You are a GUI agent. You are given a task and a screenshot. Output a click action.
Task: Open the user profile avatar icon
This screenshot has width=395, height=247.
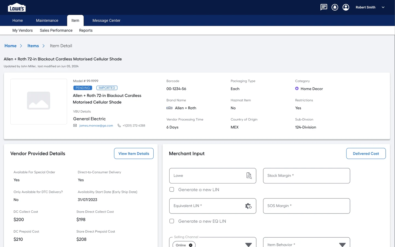pos(346,7)
